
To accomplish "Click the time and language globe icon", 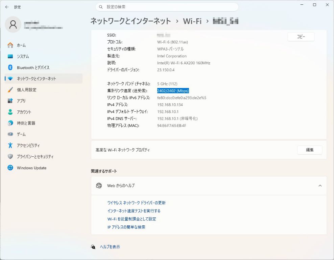I will click(10, 123).
